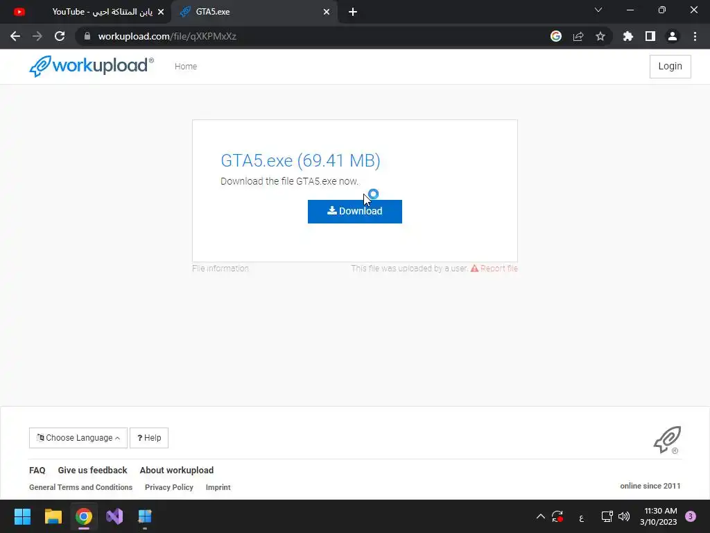Click the Report file link
This screenshot has width=710, height=533.
pos(494,269)
